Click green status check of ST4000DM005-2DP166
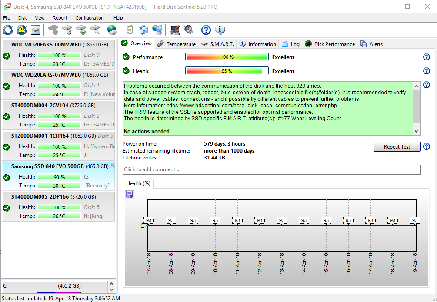This screenshot has height=302, width=437. (7, 208)
